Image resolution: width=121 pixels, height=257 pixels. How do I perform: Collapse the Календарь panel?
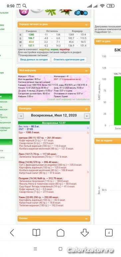[x=86, y=109]
